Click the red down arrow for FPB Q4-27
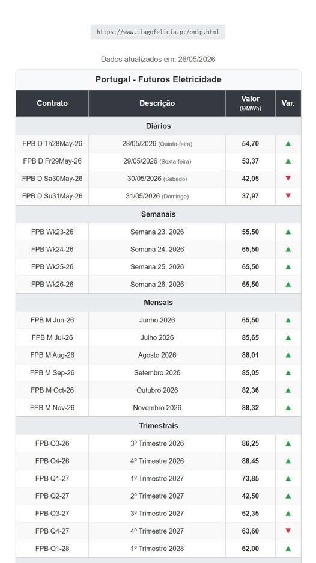The height and width of the screenshot is (563, 316). click(288, 531)
